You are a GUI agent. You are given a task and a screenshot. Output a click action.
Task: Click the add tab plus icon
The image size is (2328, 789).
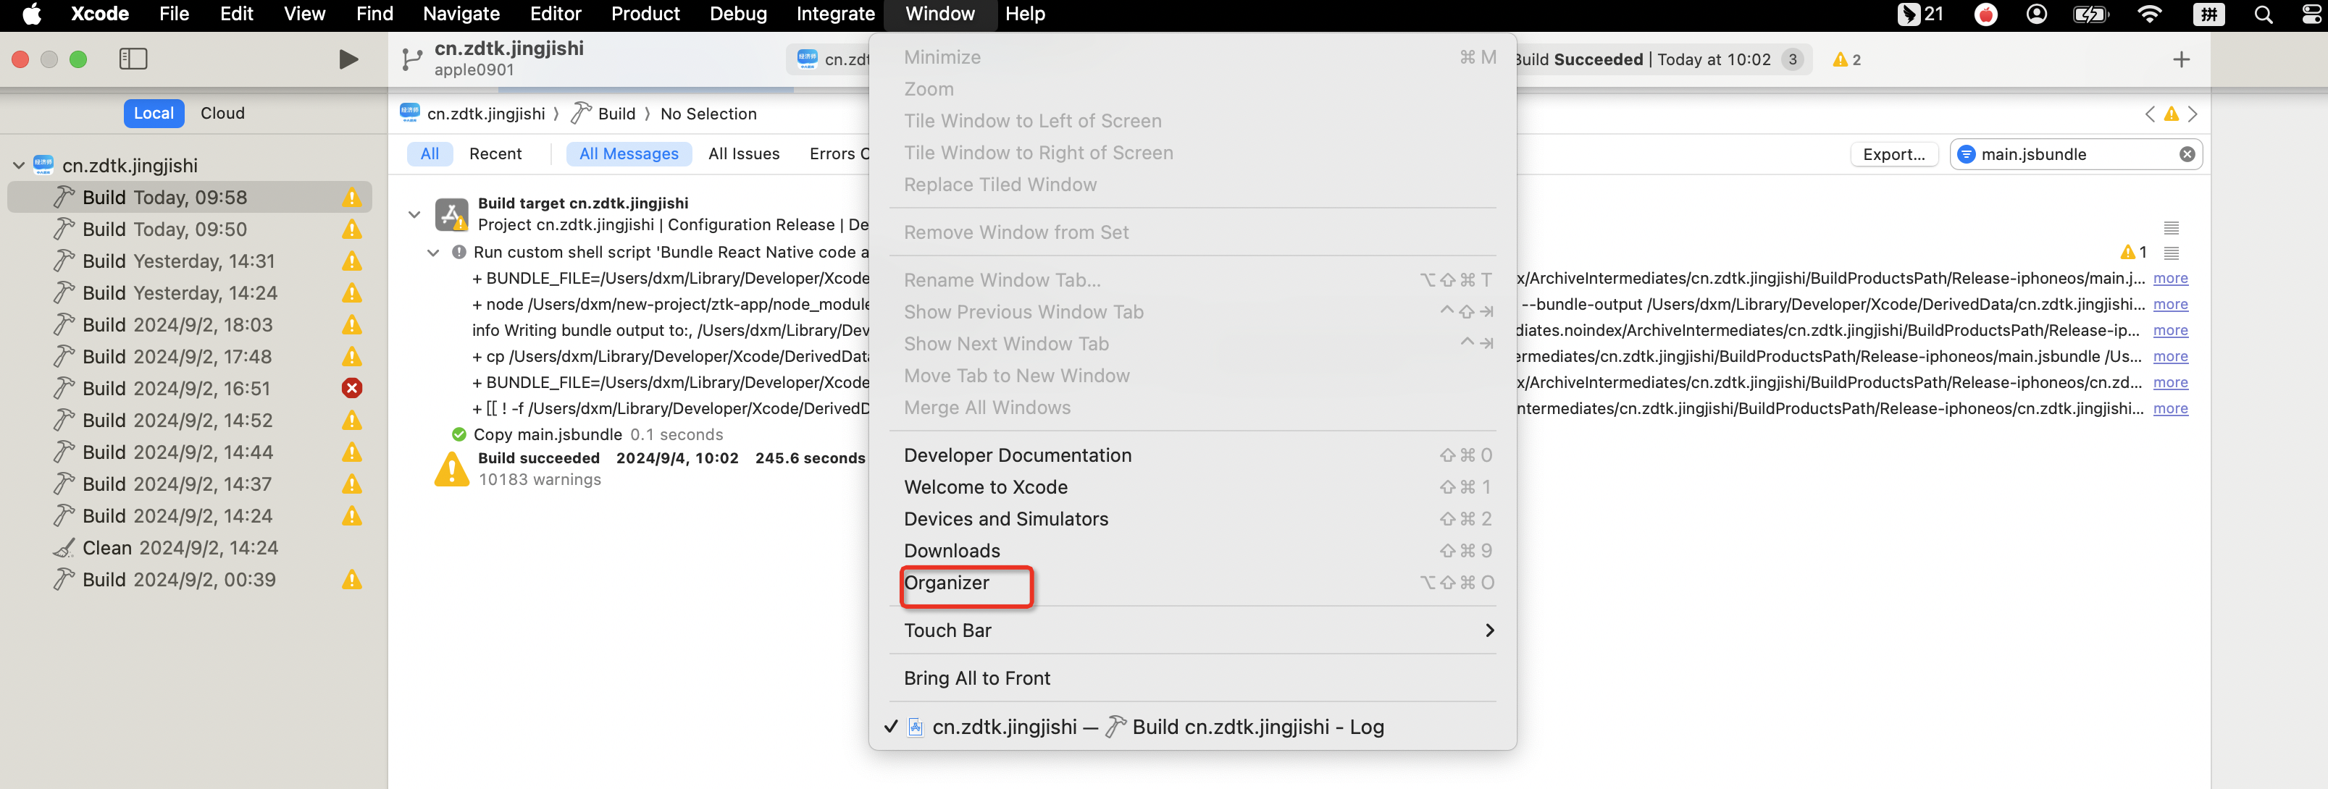click(x=2181, y=59)
